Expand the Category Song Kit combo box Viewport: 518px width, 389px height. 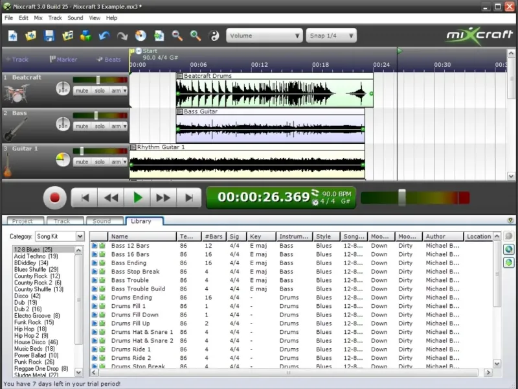click(x=80, y=237)
